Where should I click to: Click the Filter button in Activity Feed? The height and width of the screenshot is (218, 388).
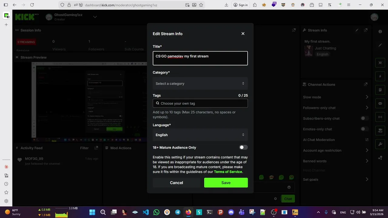(84, 148)
